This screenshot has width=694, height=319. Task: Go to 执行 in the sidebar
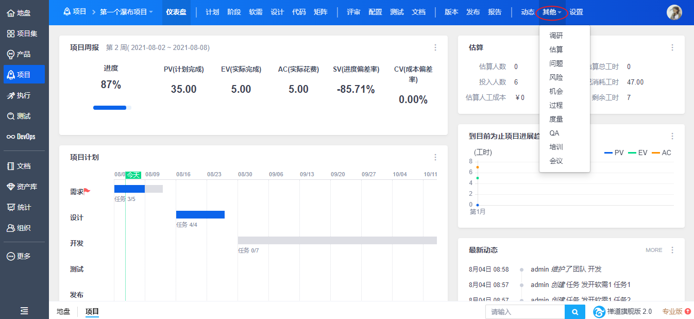(x=10, y=95)
